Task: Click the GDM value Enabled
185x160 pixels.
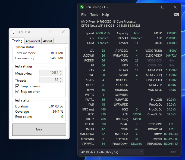Action: (103, 43)
